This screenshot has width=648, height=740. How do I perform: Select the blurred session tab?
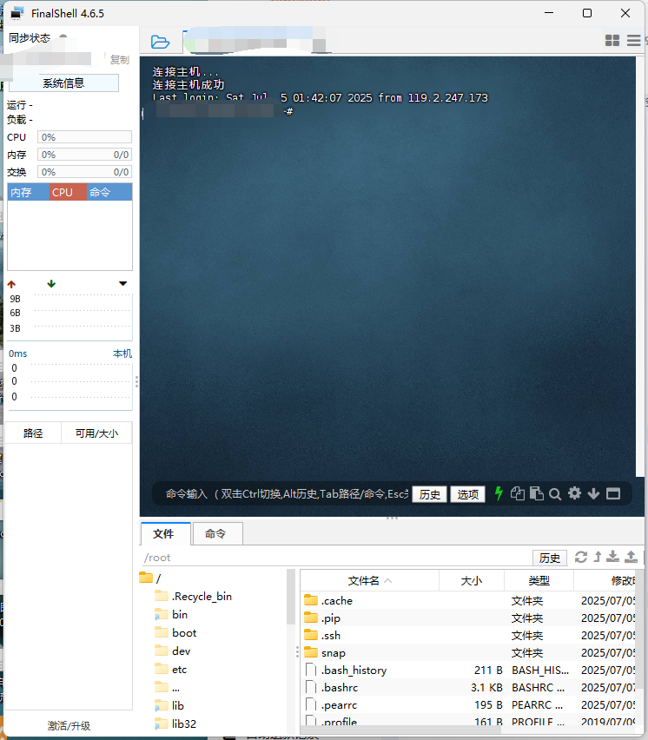(255, 42)
